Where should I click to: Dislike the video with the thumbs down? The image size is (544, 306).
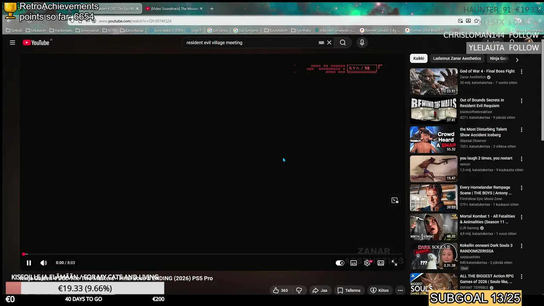pos(299,291)
